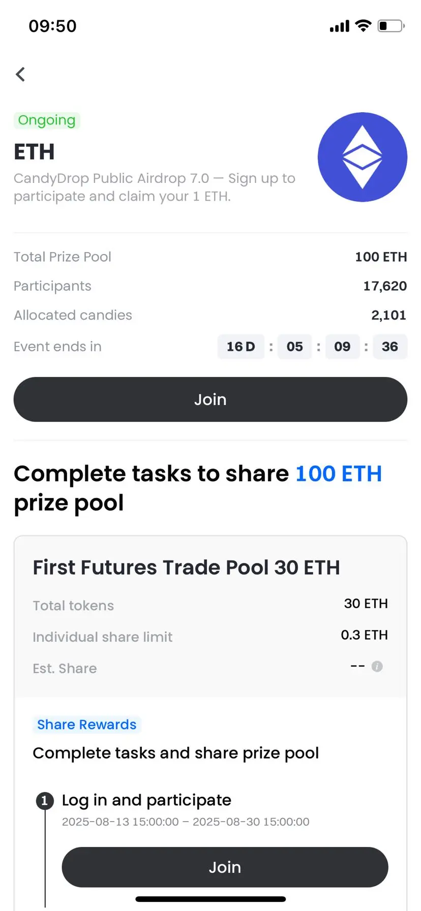Tap the 16 D countdown box

241,347
